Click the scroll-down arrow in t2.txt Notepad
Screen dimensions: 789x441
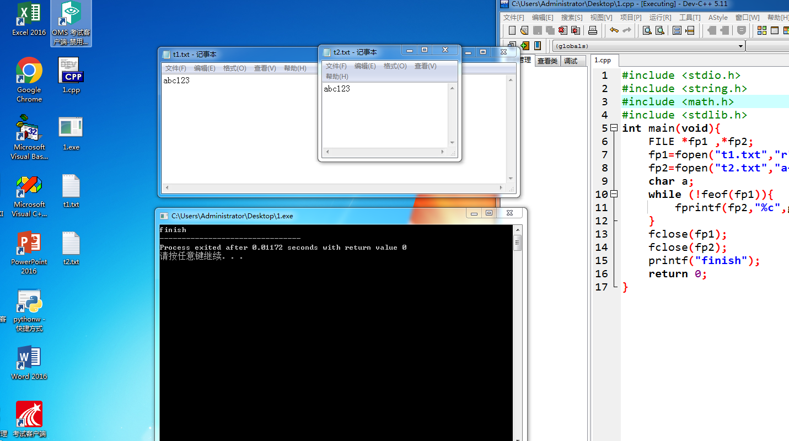pyautogui.click(x=453, y=143)
